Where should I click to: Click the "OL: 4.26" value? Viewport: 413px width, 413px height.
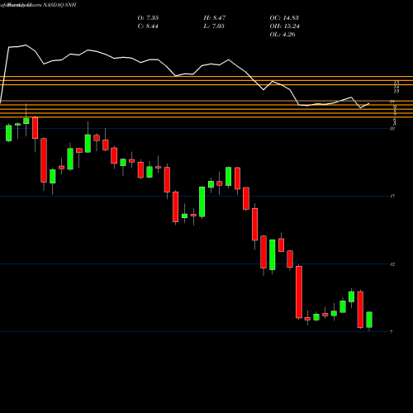tap(282, 35)
